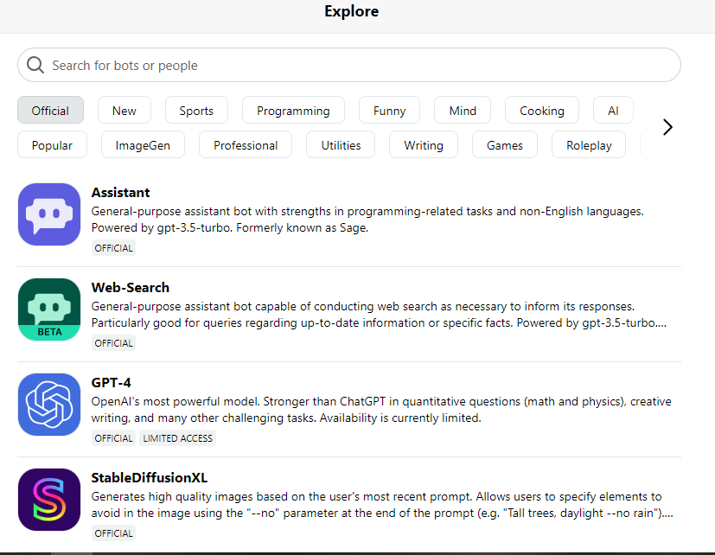The height and width of the screenshot is (555, 715).
Task: Open the StableDiffusionXL title link
Action: click(x=149, y=477)
